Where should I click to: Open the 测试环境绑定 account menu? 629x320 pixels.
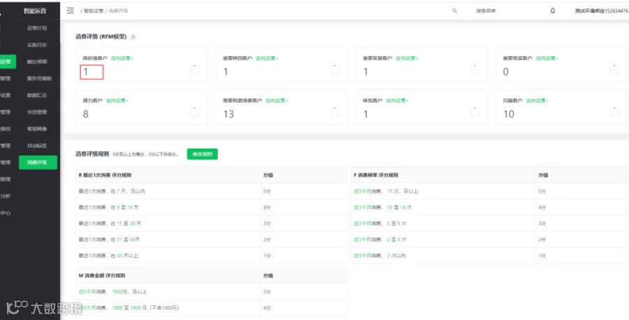coord(601,10)
